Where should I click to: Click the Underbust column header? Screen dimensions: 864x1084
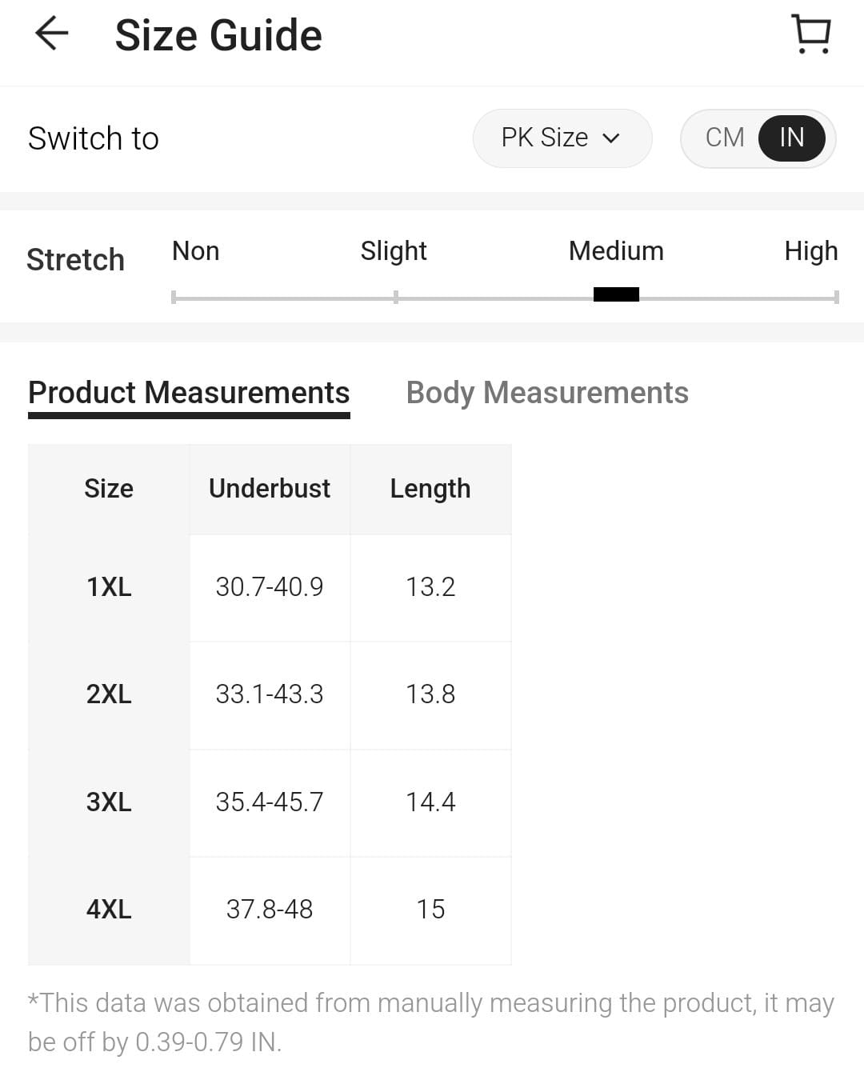click(x=270, y=489)
